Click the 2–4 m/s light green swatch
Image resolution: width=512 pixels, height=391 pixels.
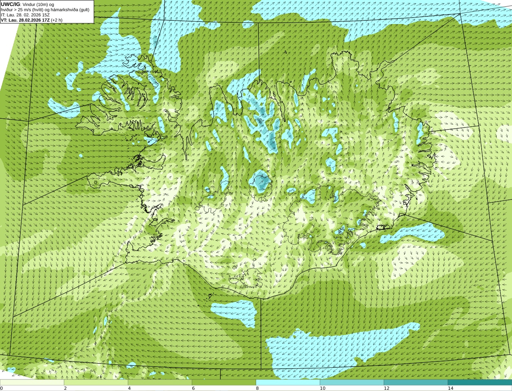[x=96, y=382]
